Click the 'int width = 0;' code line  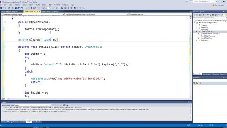35,54
